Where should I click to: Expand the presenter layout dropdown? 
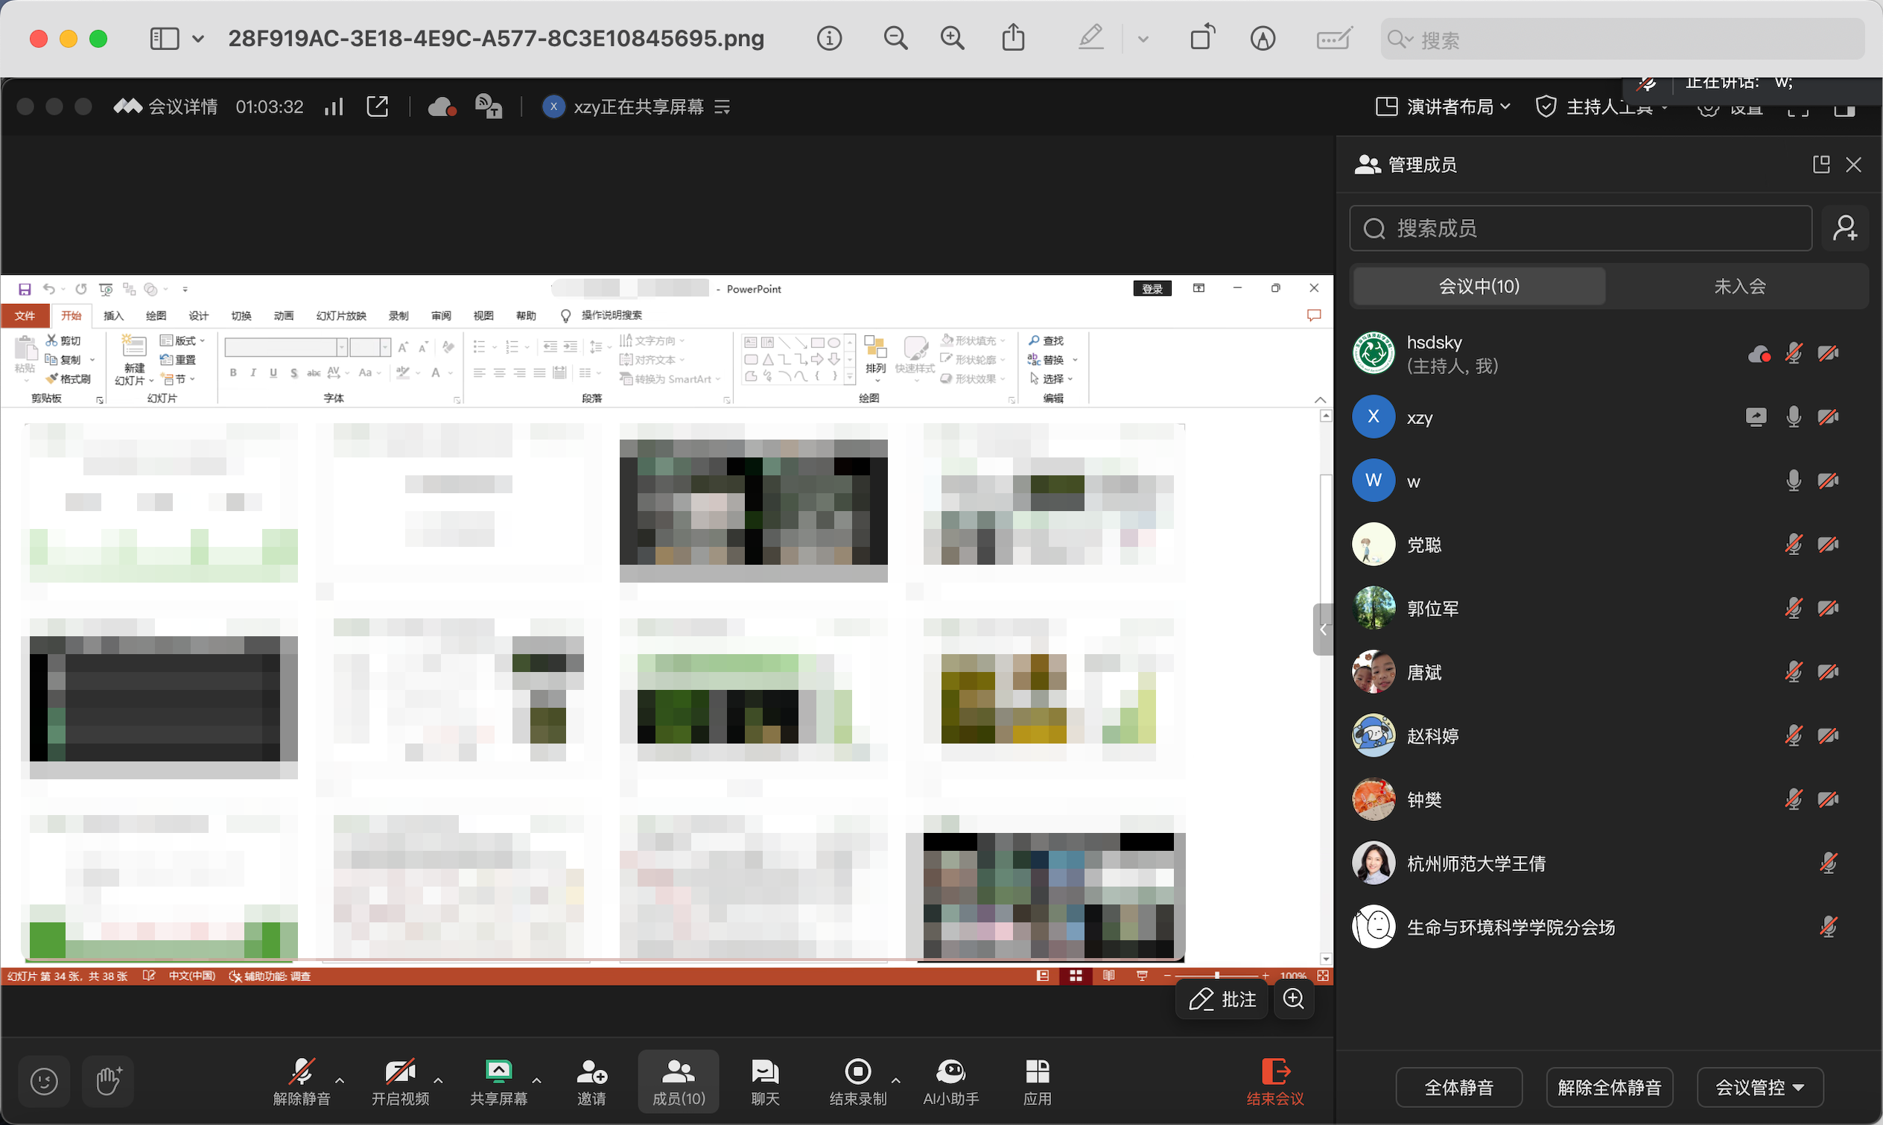click(x=1443, y=107)
